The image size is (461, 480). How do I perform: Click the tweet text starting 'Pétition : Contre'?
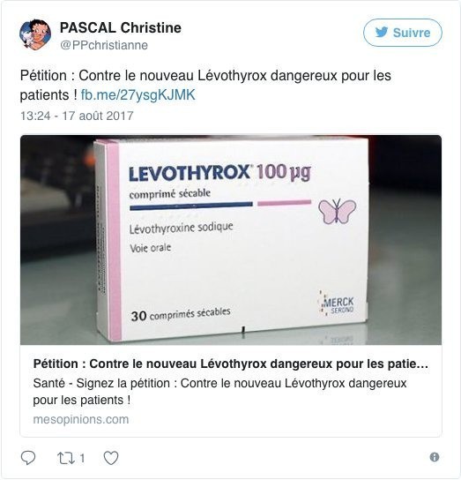point(205,85)
